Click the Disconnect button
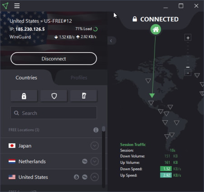Screen dimensions: 204x192 point(53,59)
